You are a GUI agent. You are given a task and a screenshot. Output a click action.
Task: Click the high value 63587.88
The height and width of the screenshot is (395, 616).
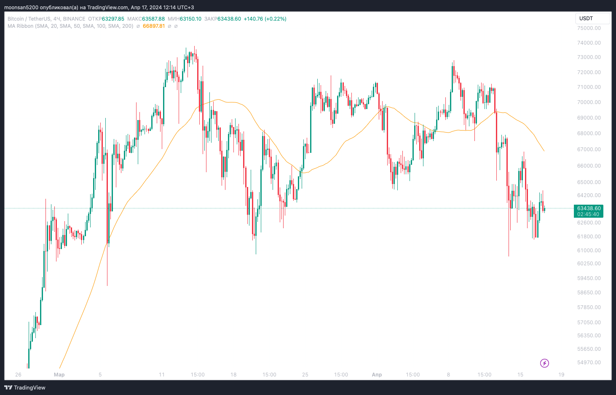pyautogui.click(x=153, y=19)
